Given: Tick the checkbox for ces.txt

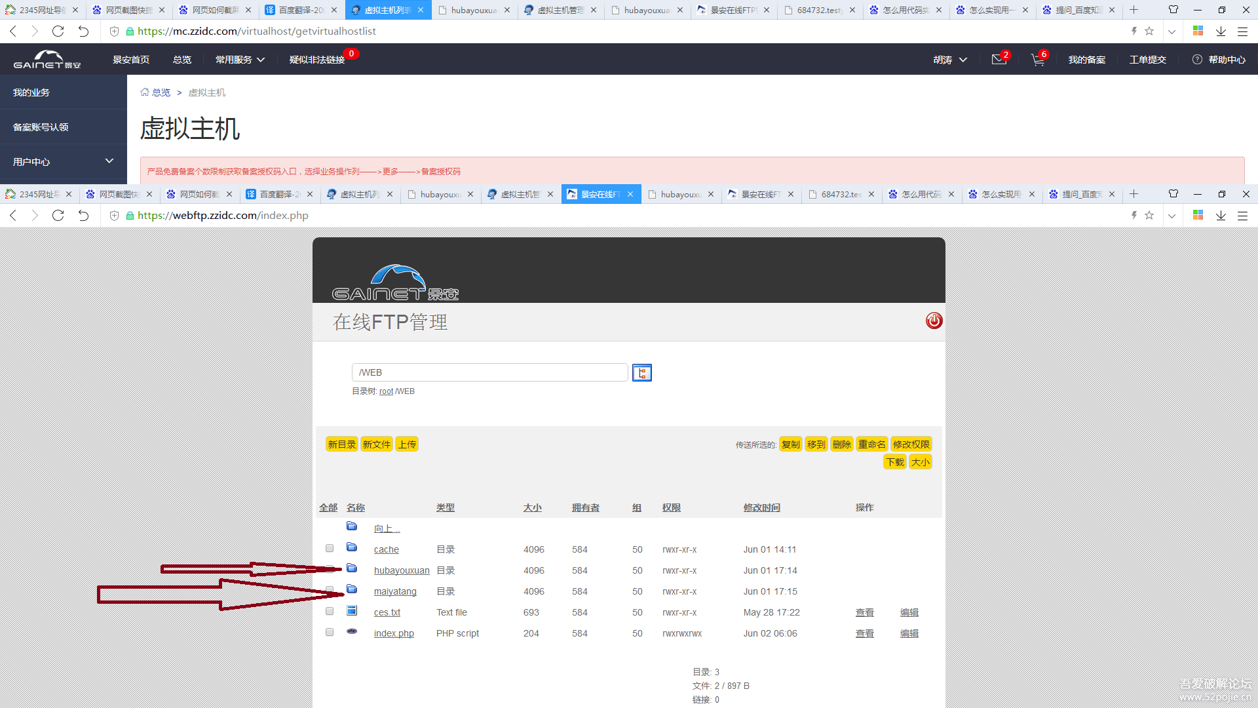Looking at the screenshot, I should tap(330, 611).
